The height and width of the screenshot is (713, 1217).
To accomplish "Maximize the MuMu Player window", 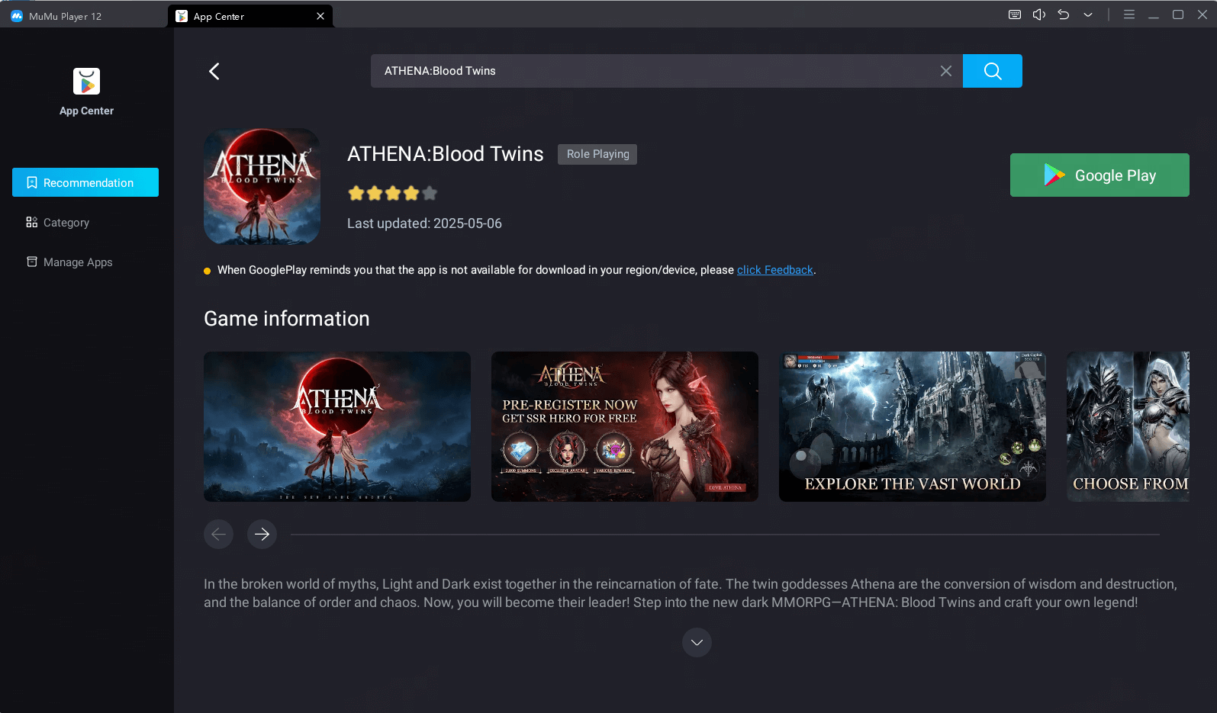I will (x=1178, y=14).
